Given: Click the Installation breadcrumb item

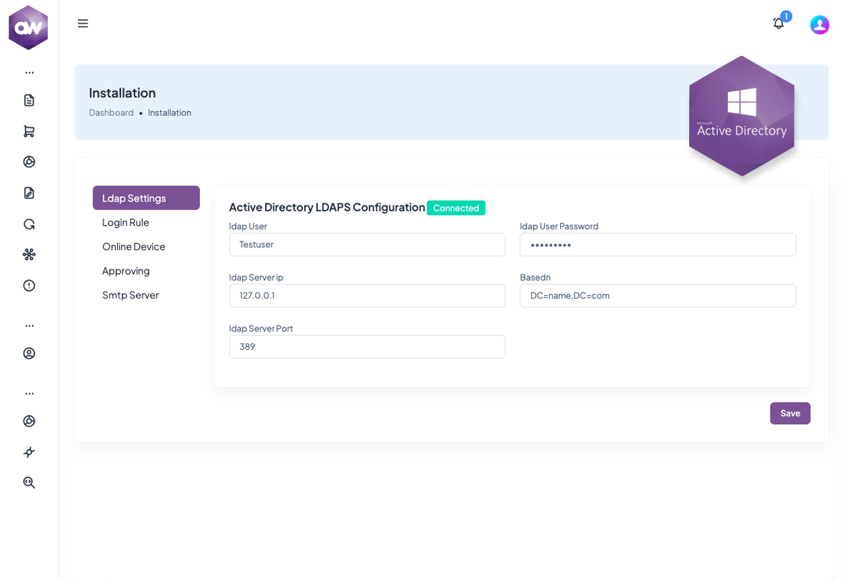Looking at the screenshot, I should (170, 112).
